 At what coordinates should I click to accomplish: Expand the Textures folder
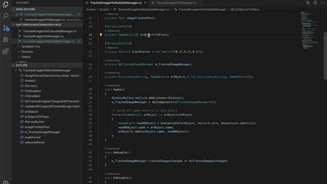click(x=27, y=52)
